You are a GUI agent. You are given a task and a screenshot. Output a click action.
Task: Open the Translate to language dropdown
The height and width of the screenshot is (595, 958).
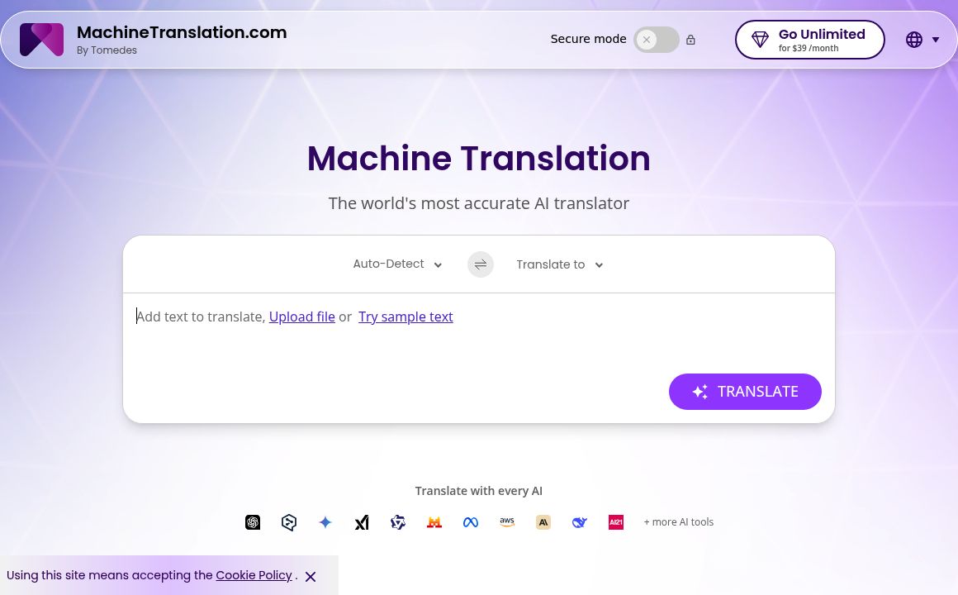(x=559, y=264)
